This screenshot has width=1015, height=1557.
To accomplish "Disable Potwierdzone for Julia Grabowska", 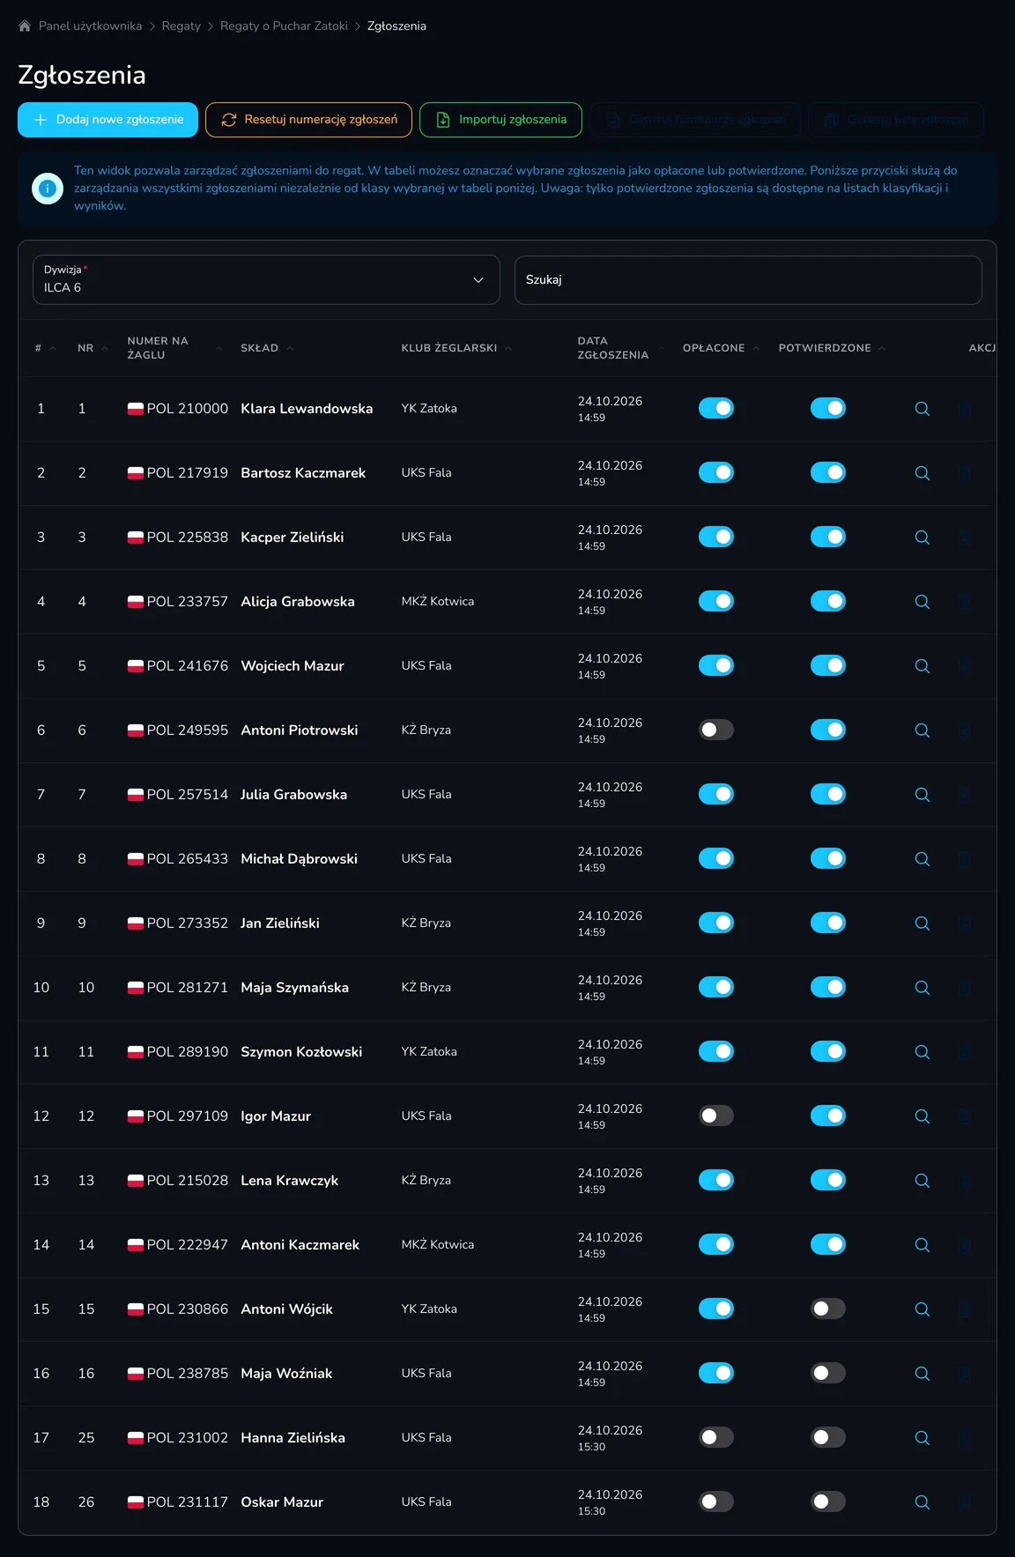I will tap(828, 794).
